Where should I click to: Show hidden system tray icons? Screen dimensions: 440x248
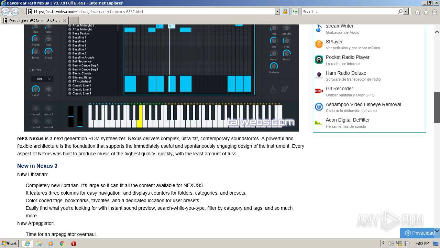click(383, 243)
